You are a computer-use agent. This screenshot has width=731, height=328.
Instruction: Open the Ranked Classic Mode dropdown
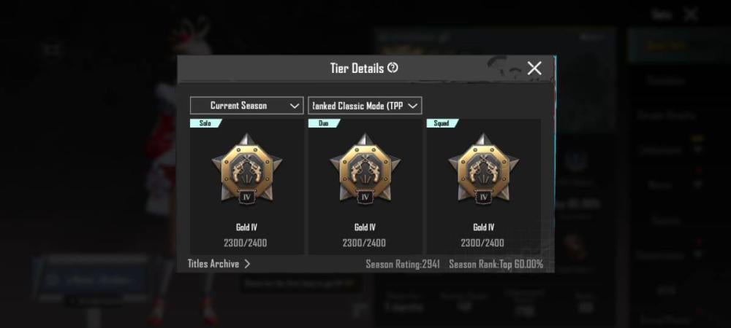365,106
